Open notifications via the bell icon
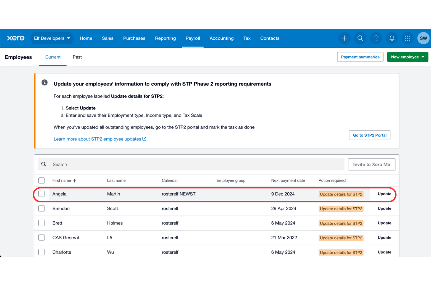The width and height of the screenshot is (431, 287). (x=392, y=38)
